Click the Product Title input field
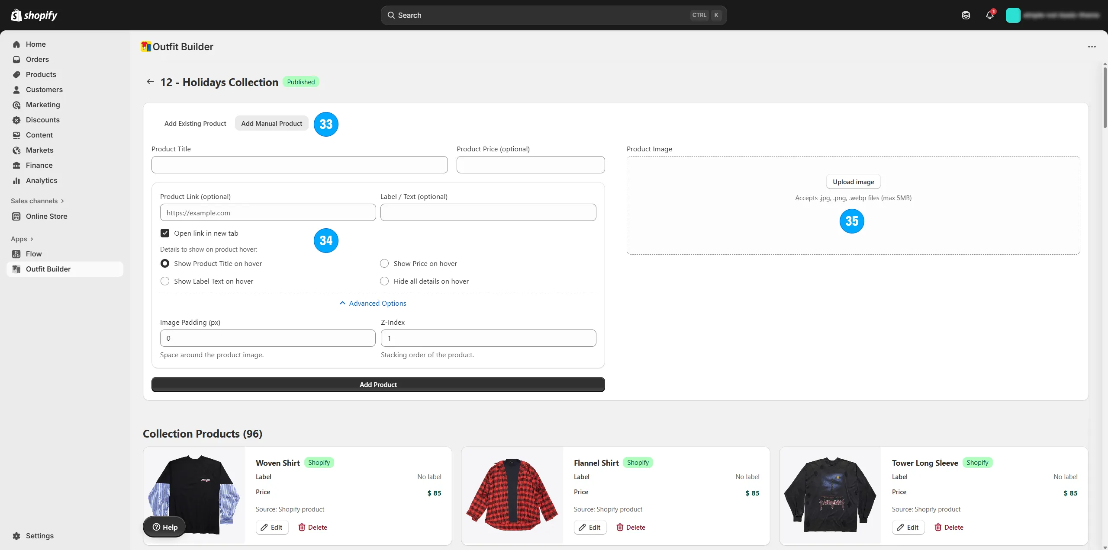 point(300,165)
